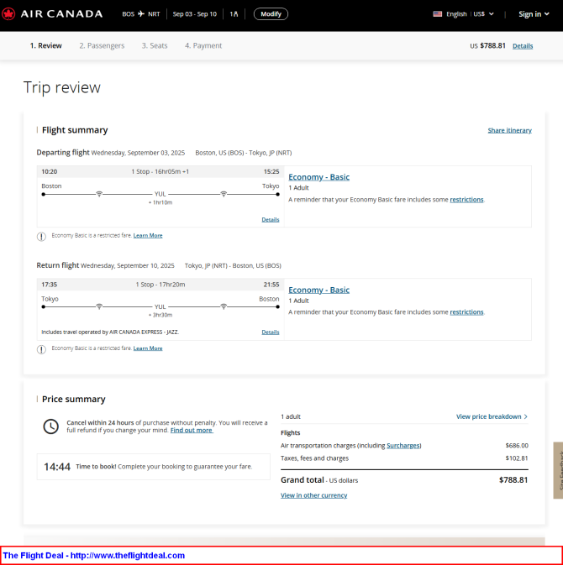Image resolution: width=563 pixels, height=565 pixels.
Task: Click Find out more about 24-hour cancellation
Action: (192, 430)
